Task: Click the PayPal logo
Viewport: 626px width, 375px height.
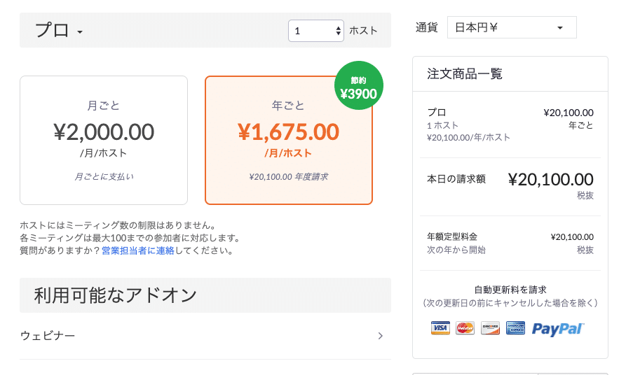Action: point(558,329)
